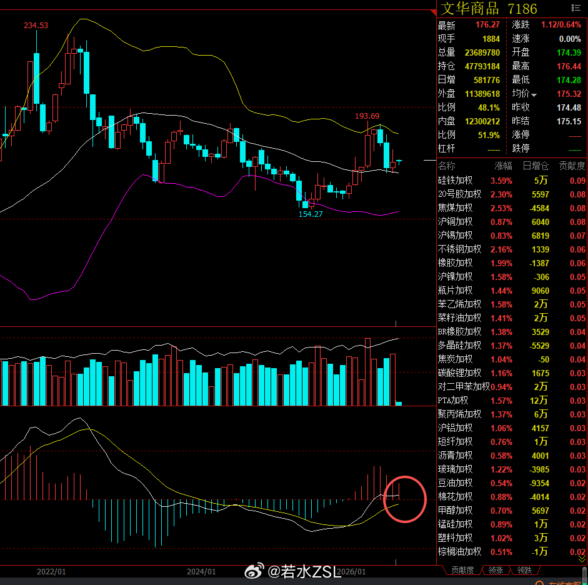Select the 沪镍加权 row
Screen dimensions: 588x585
[512, 277]
